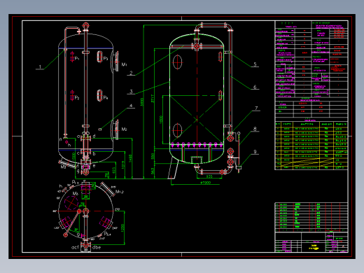The width and height of the screenshot is (364, 273).
Task: Click the 935 horizontal pipe dimension
Action: [x=209, y=176]
